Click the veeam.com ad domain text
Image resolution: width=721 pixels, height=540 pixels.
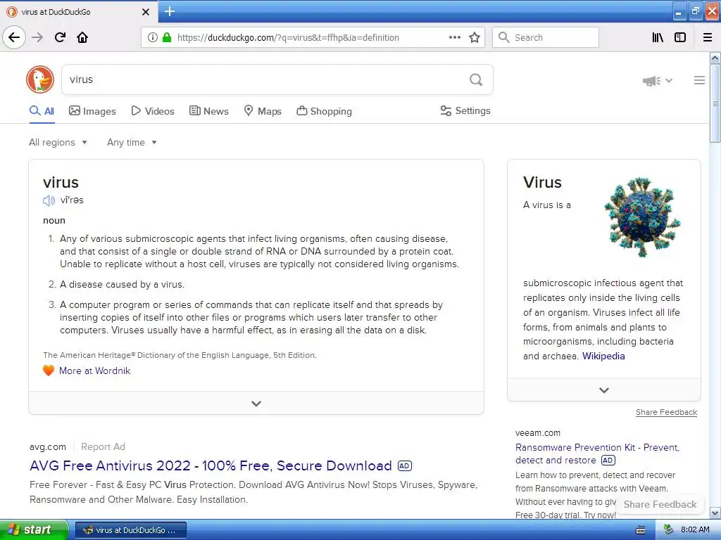537,432
